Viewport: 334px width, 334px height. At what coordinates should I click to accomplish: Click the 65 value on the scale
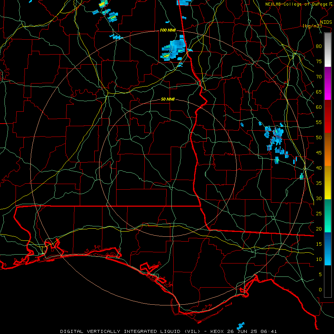(319, 92)
